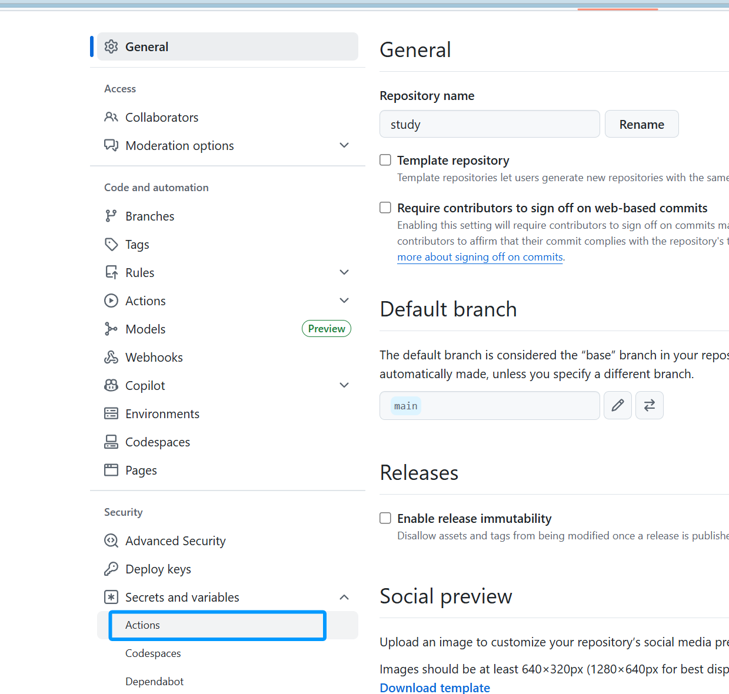Check Require contributors to sign off checkbox
Screen dimensions: 729x694
point(385,208)
